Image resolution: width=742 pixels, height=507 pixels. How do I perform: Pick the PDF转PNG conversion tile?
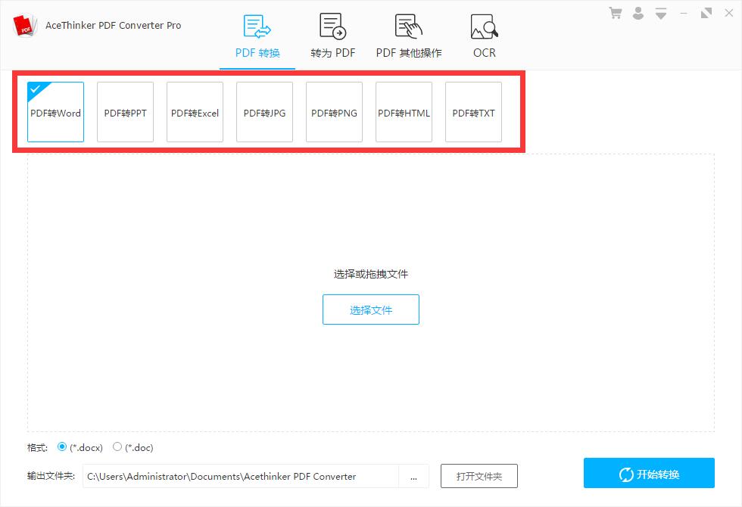coord(334,112)
